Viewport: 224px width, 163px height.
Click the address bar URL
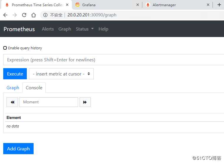point(92,15)
